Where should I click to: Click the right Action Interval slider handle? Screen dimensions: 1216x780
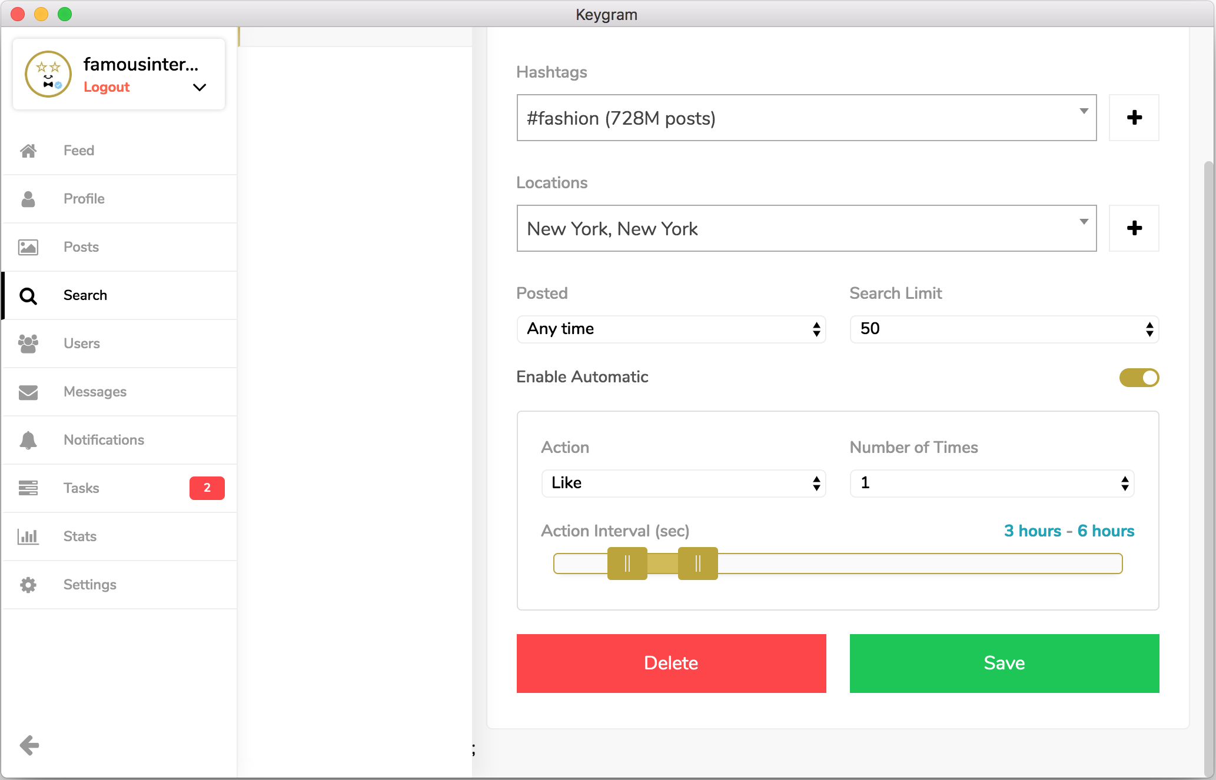pos(697,564)
